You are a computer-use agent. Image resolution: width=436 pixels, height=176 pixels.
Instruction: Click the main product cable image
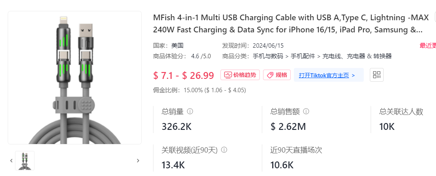coord(75,78)
